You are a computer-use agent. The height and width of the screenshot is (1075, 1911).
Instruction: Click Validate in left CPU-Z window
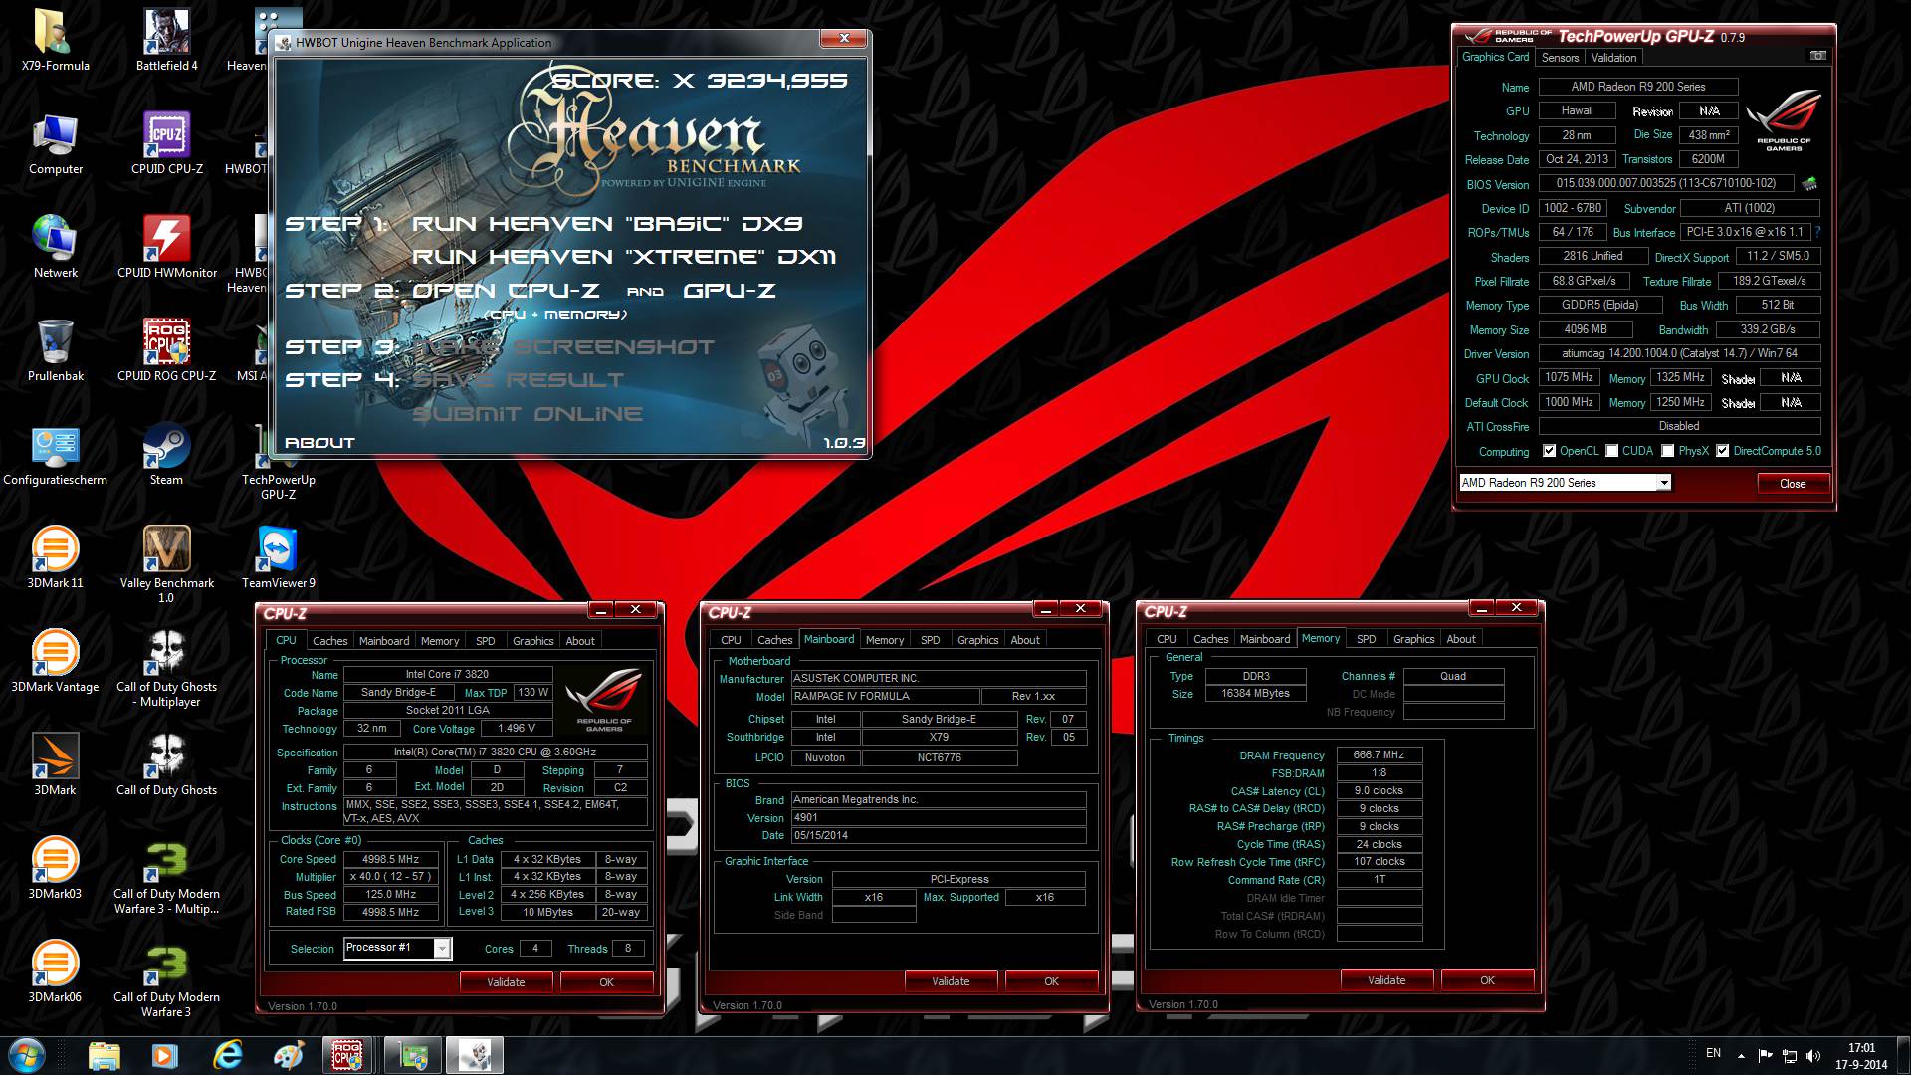tap(506, 982)
